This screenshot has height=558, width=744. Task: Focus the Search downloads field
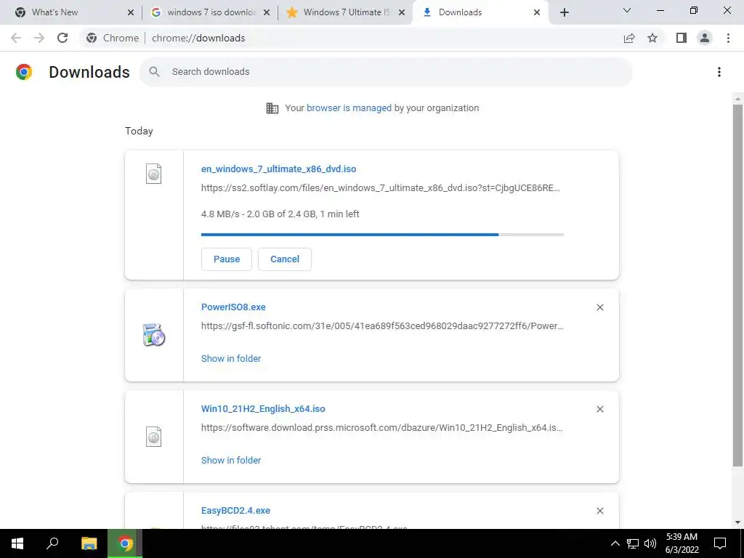tap(386, 72)
